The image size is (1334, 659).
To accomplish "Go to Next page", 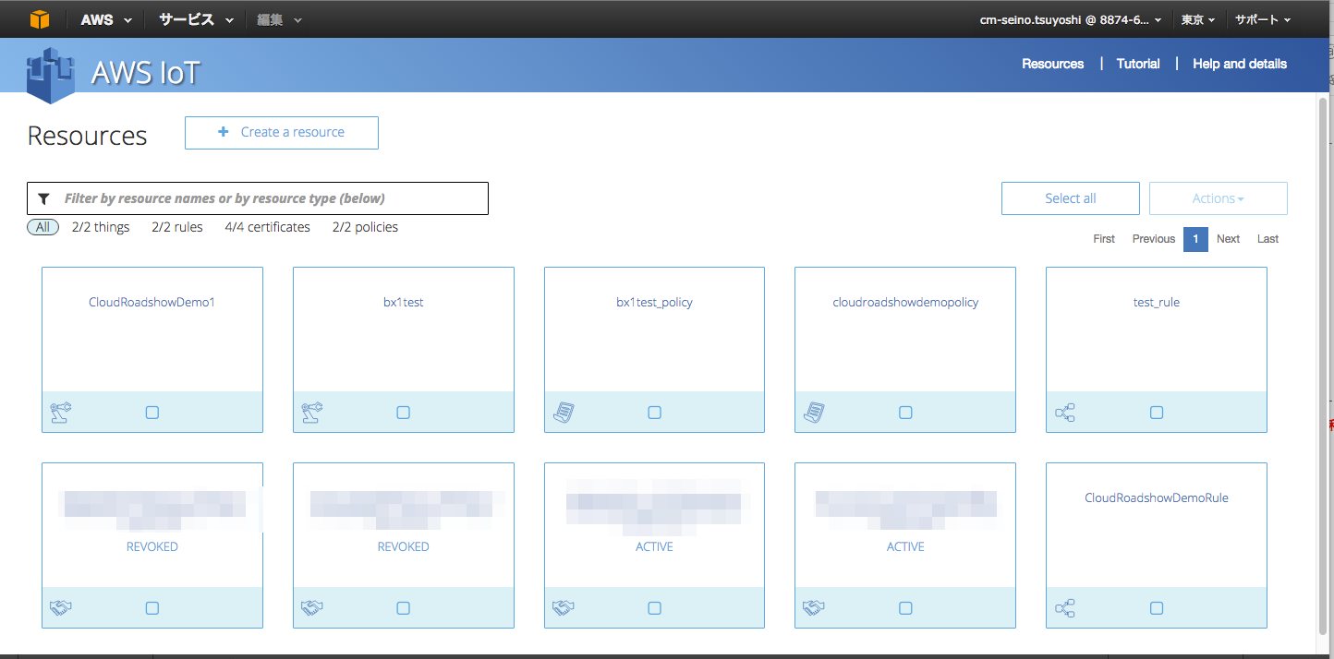I will pos(1229,239).
